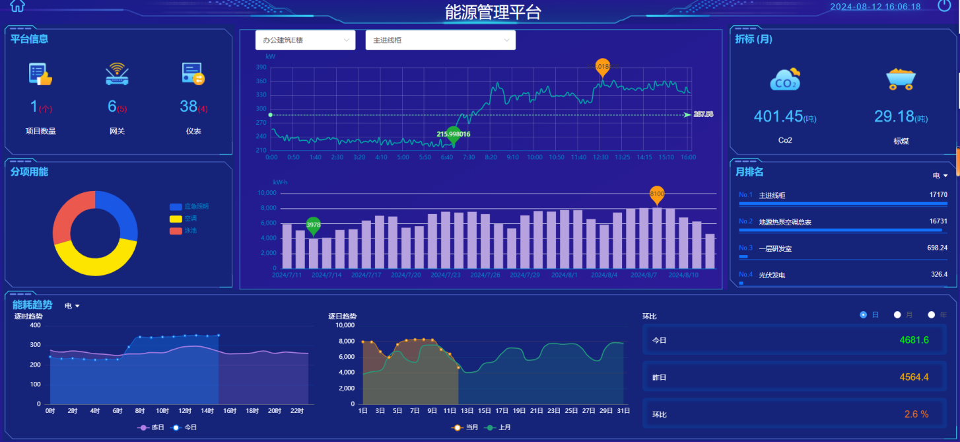Click the meter icon above 仪表
The width and height of the screenshot is (960, 442).
193,74
